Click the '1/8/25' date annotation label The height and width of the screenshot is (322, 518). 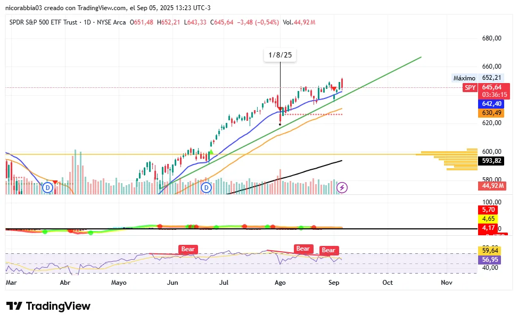pyautogui.click(x=280, y=55)
